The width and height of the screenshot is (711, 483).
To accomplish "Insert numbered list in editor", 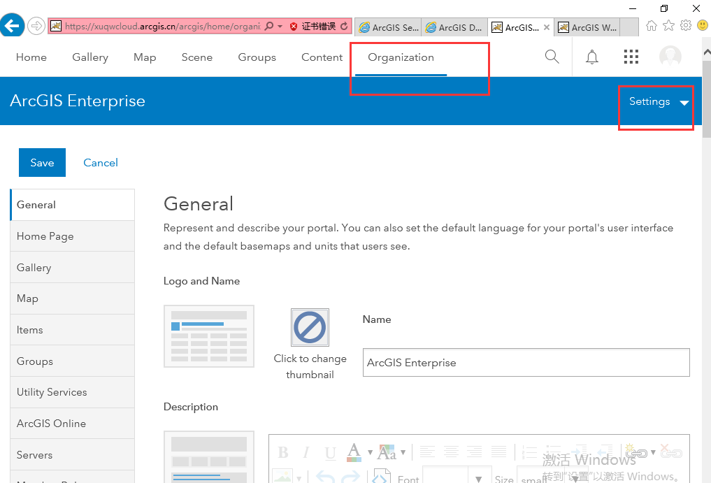I will (x=529, y=452).
